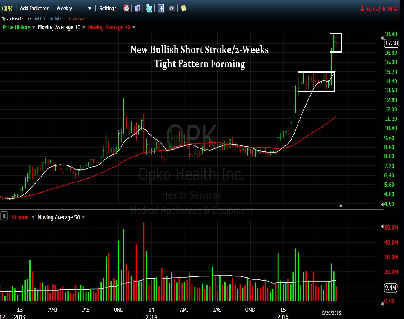This screenshot has height=319, width=404.
Task: Click the 8.00 price axis label
Action: point(390,156)
